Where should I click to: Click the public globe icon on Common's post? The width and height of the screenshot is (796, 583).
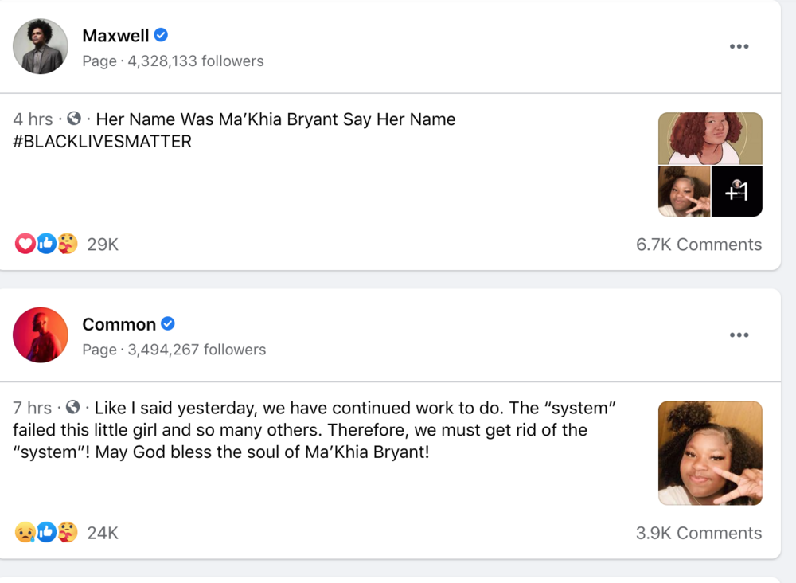pyautogui.click(x=72, y=407)
